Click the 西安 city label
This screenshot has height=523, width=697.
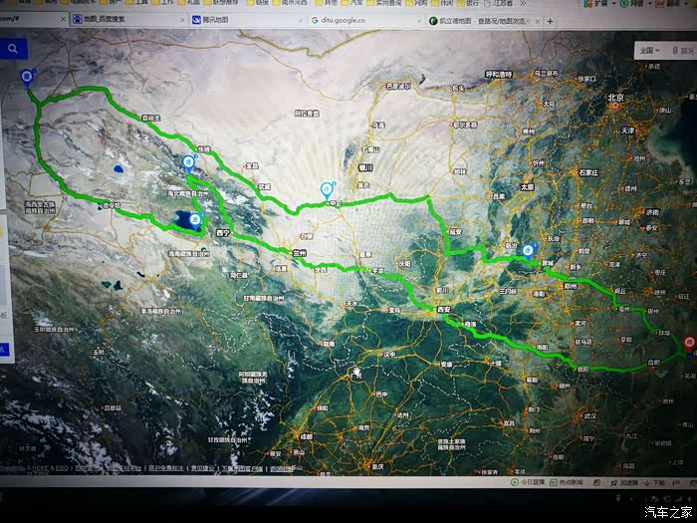[x=444, y=310]
